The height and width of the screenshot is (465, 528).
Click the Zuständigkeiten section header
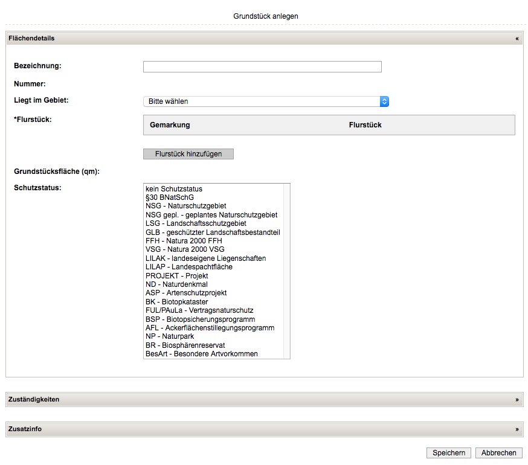(34, 400)
